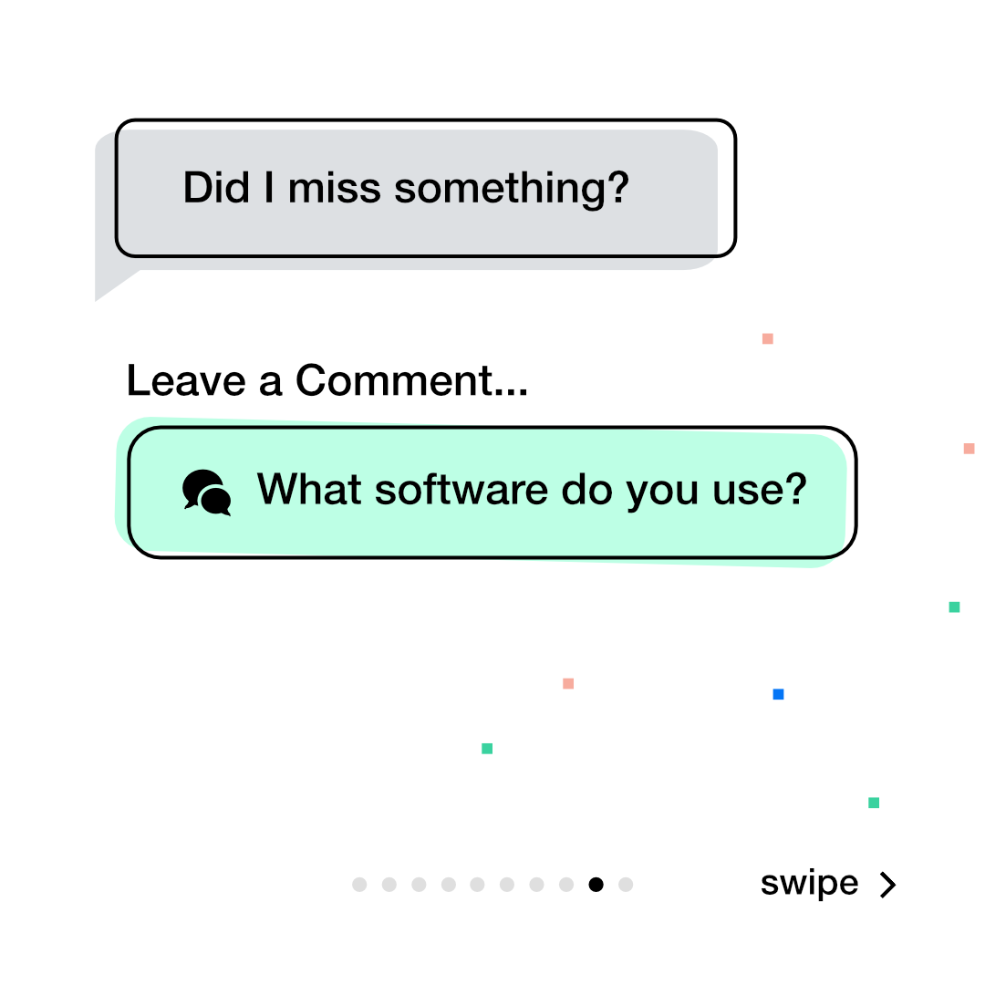Jump to the third pagination dot
The width and height of the screenshot is (985, 985).
pyautogui.click(x=419, y=885)
